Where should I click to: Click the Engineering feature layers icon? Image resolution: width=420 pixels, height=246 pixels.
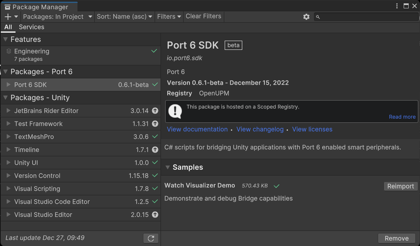pos(9,51)
